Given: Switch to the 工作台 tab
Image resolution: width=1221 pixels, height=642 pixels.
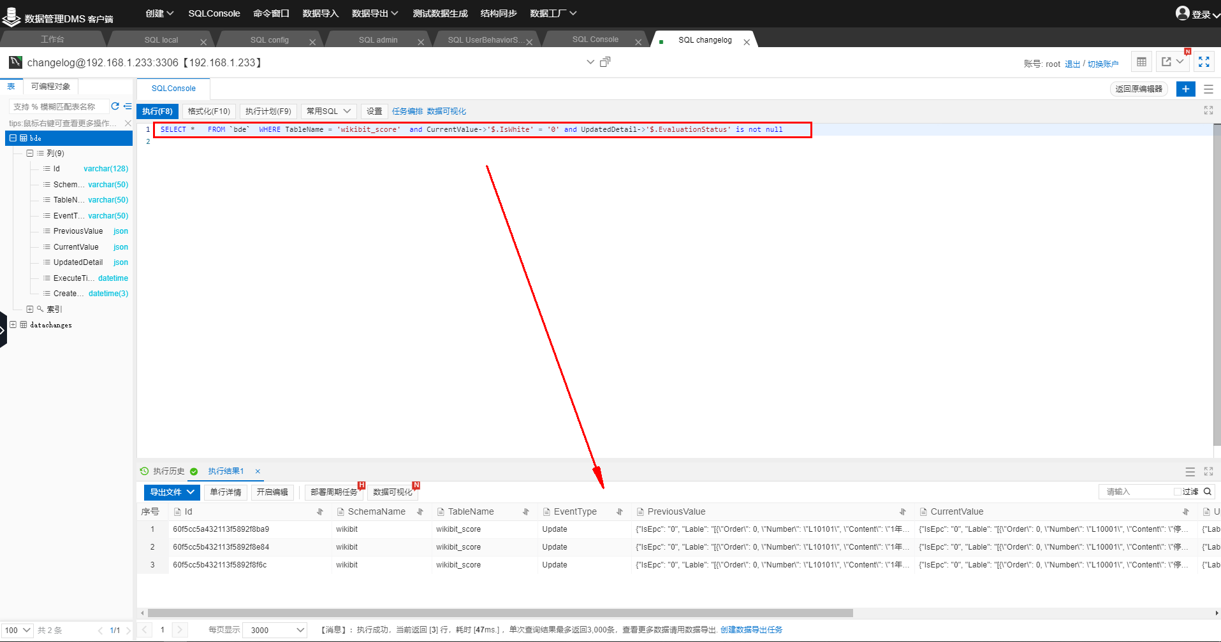Looking at the screenshot, I should pyautogui.click(x=52, y=39).
